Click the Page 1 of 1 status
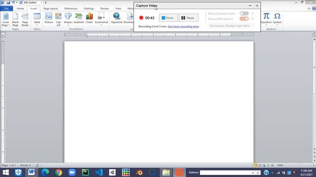The image size is (316, 177). [x=9, y=165]
